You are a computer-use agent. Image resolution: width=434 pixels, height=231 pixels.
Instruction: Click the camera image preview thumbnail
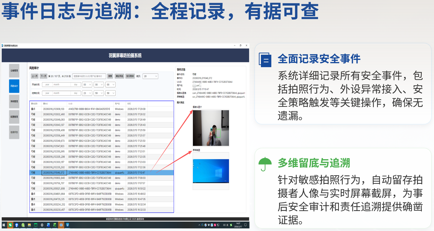(211, 128)
